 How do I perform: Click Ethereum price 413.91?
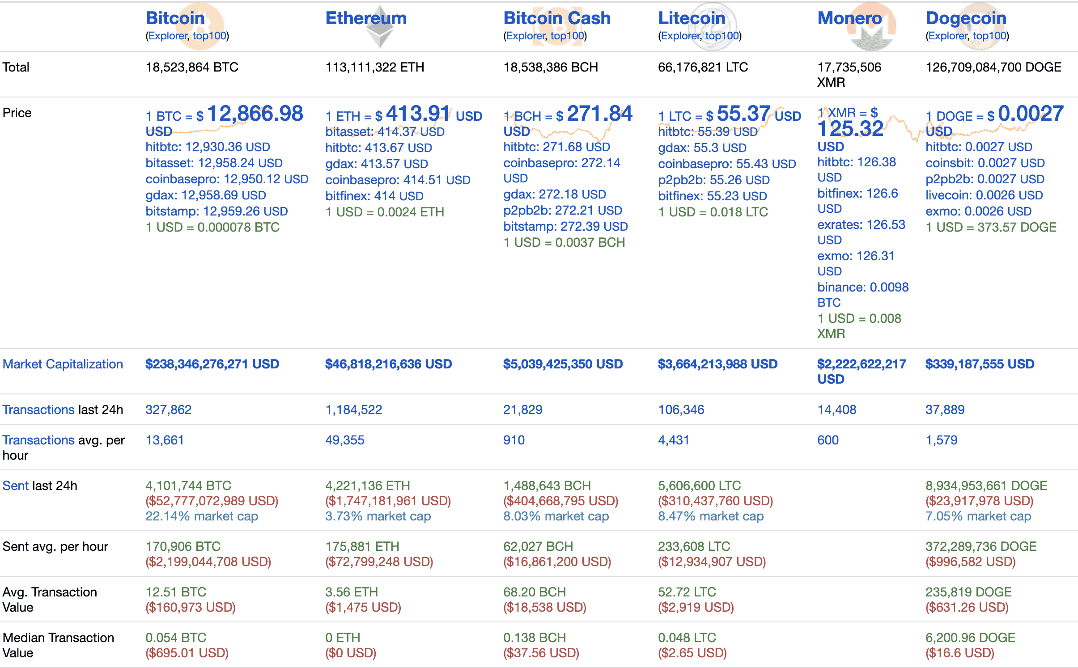tap(418, 113)
